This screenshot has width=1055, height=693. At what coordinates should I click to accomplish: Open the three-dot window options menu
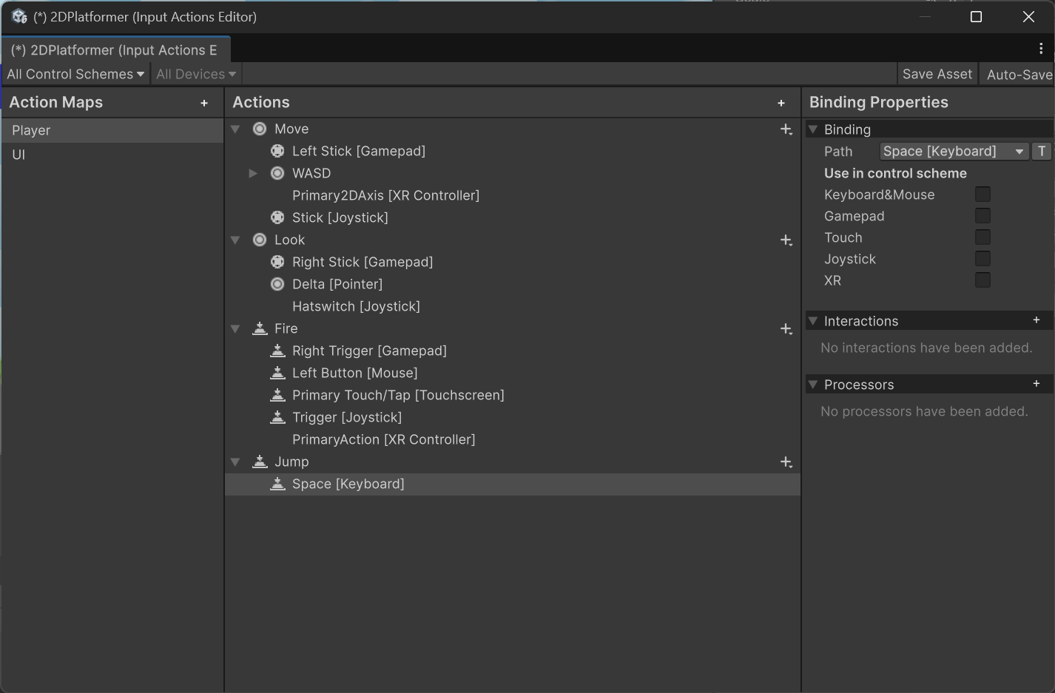click(x=1041, y=49)
